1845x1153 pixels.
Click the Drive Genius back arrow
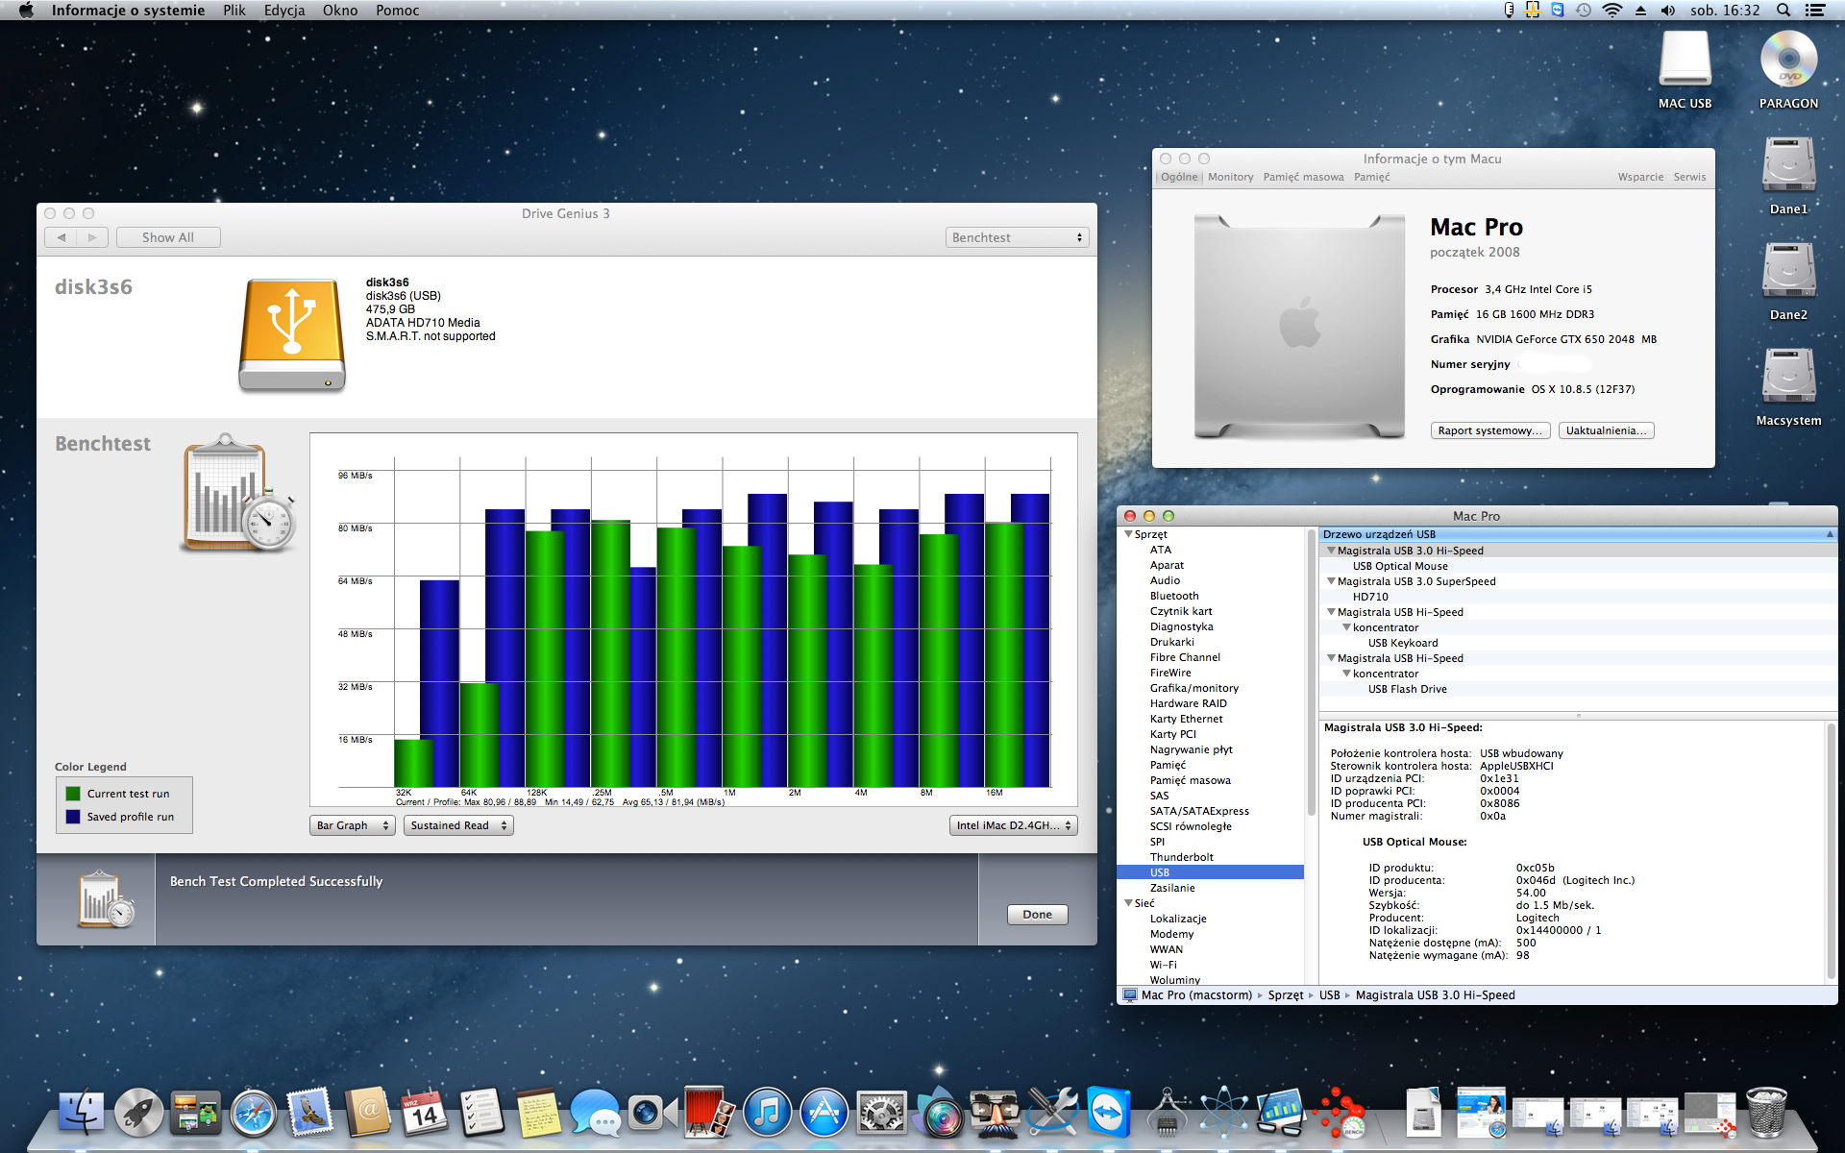pyautogui.click(x=61, y=237)
